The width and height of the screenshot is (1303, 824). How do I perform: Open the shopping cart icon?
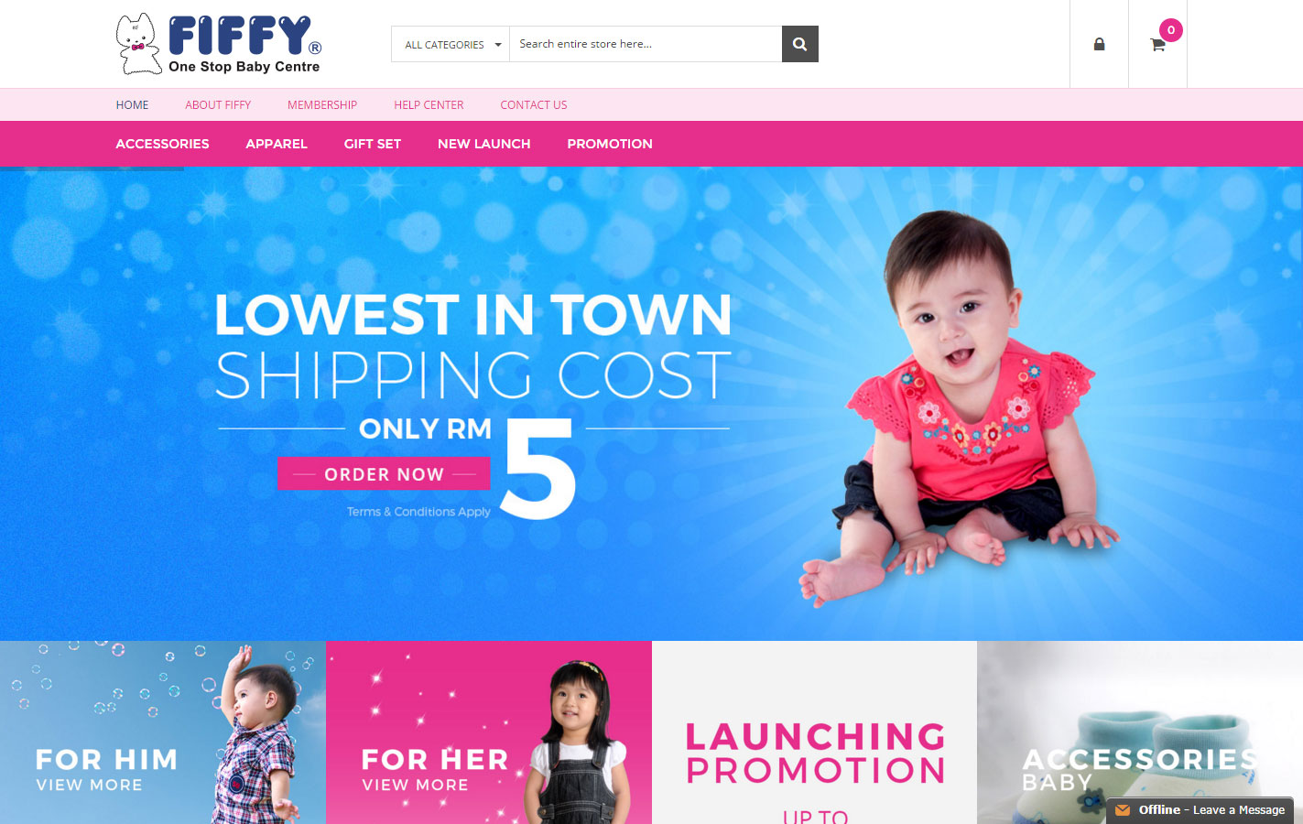click(1157, 44)
